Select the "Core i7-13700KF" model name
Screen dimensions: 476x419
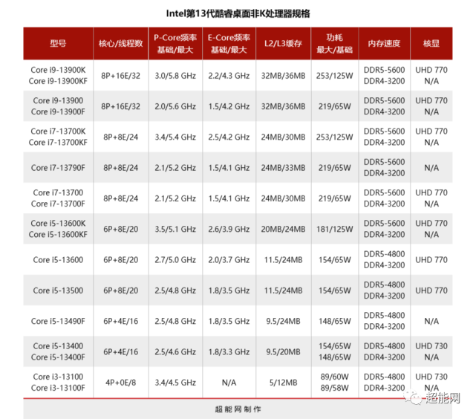pyautogui.click(x=58, y=143)
